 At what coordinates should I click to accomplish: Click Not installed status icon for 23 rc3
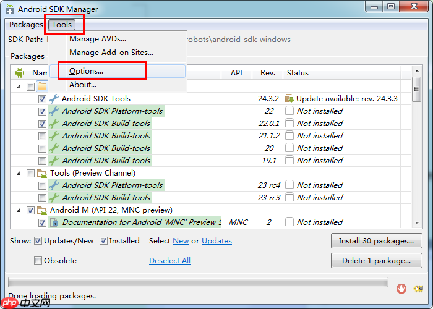coord(289,198)
